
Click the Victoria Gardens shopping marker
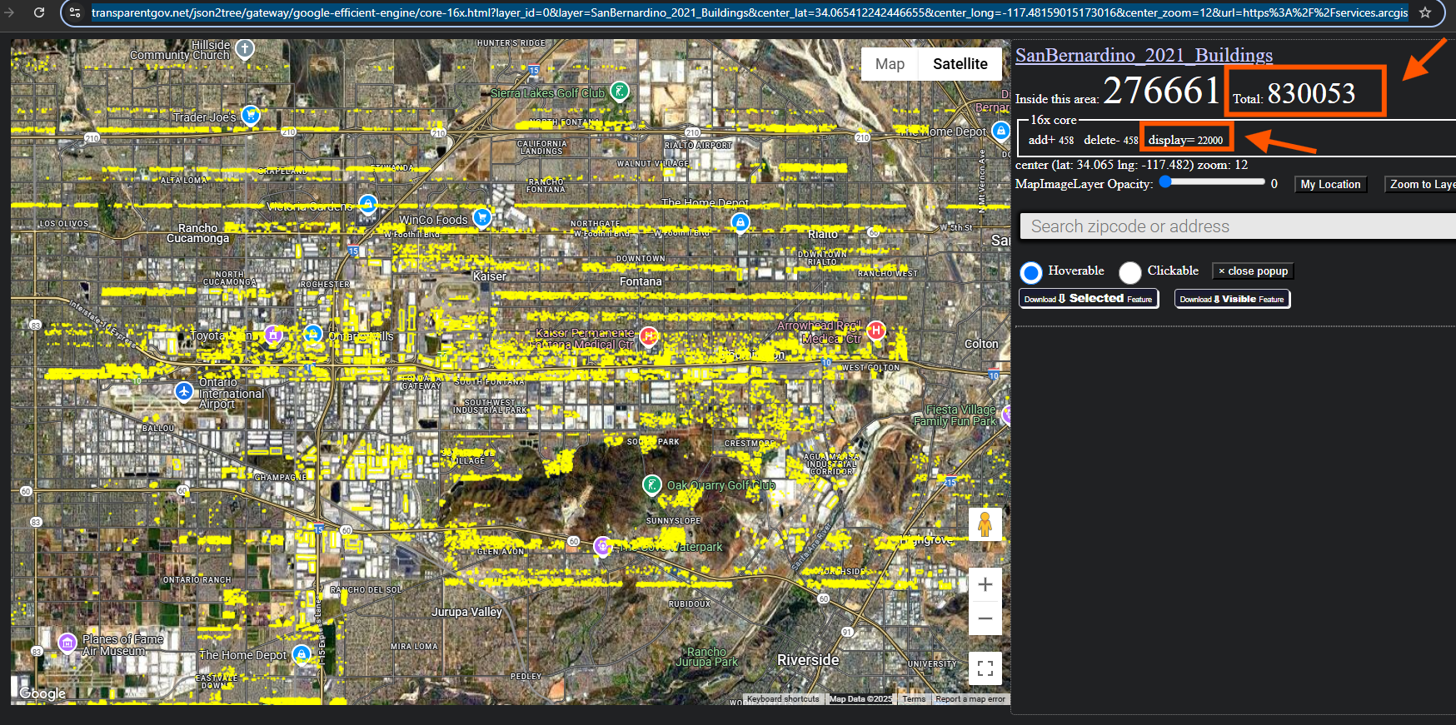pos(367,203)
